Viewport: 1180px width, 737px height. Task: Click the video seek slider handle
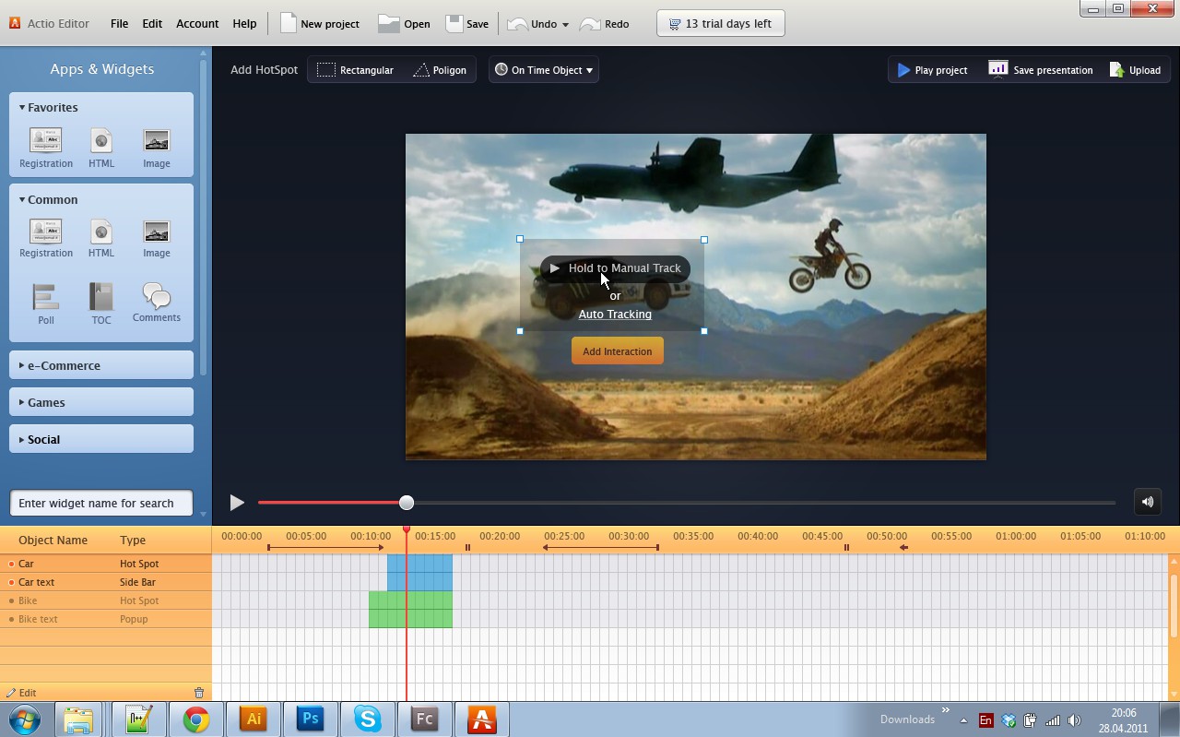click(407, 503)
